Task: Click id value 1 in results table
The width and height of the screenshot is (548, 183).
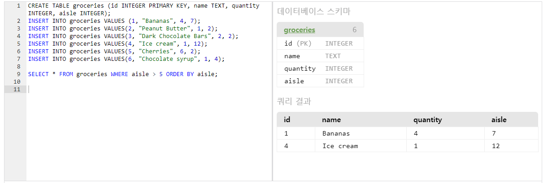Action: coord(286,133)
